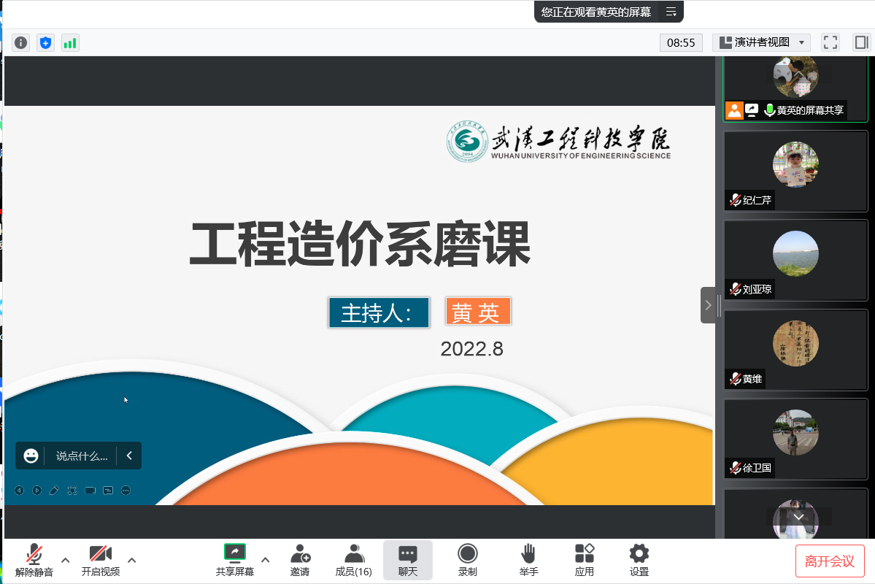
Task: Check the green network signal indicator
Action: point(70,43)
